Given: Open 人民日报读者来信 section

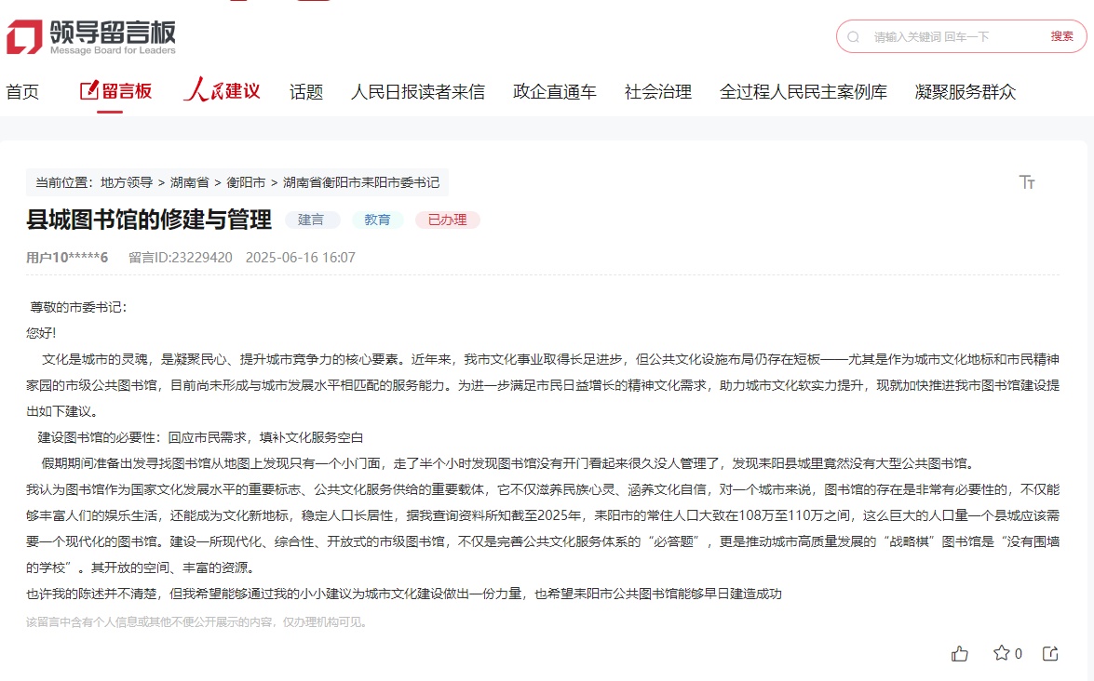Looking at the screenshot, I should tap(417, 92).
